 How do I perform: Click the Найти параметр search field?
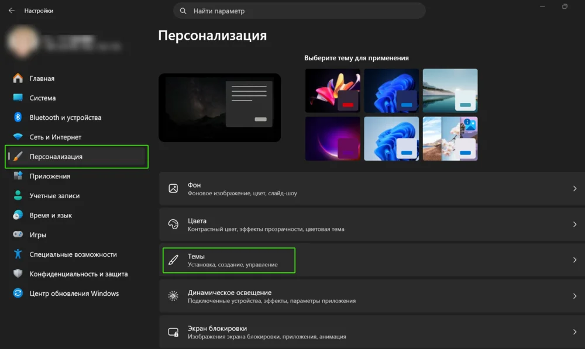[299, 11]
